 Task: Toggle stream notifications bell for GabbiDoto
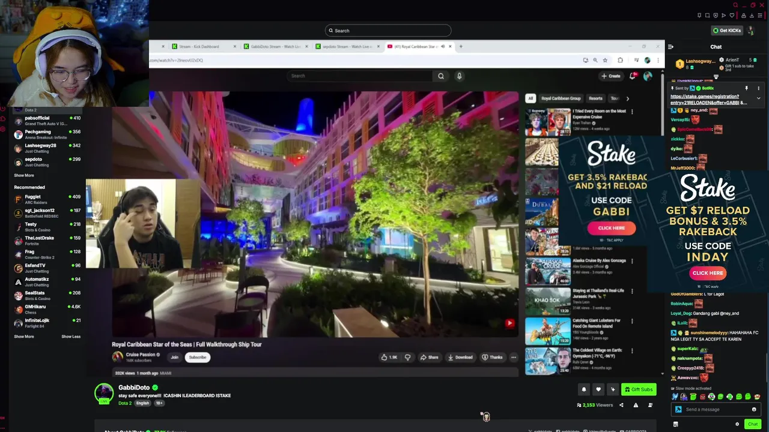[x=583, y=389]
